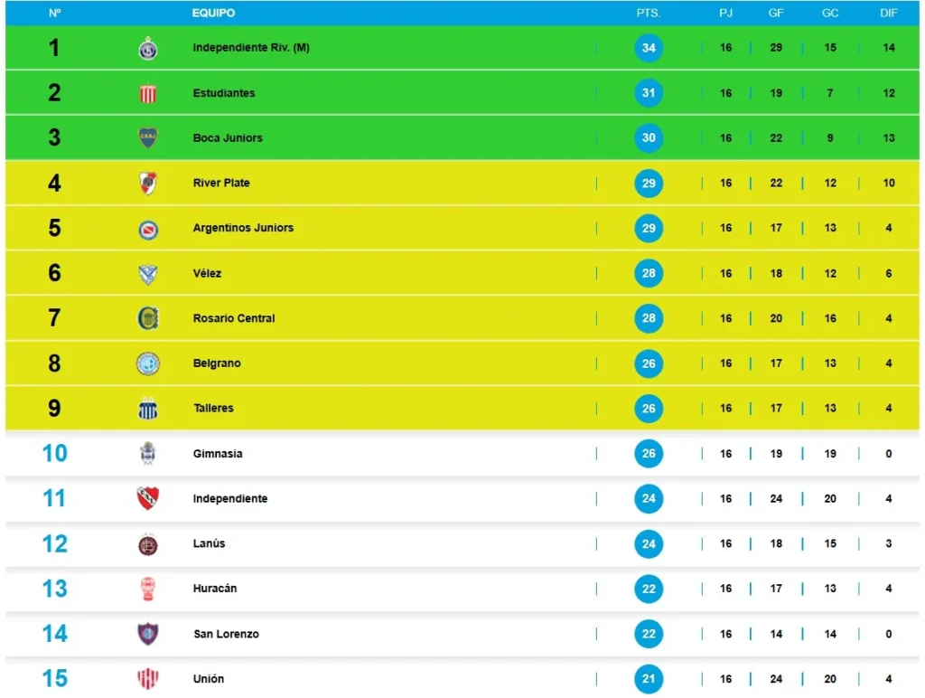Click the GF column header
This screenshot has width=925, height=698.
point(776,13)
